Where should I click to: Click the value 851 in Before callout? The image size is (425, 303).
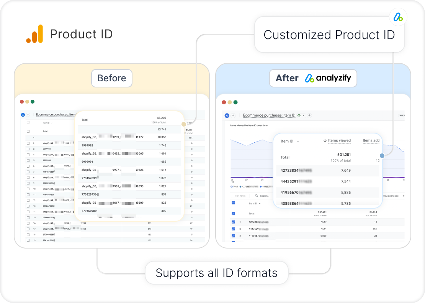[x=164, y=194]
